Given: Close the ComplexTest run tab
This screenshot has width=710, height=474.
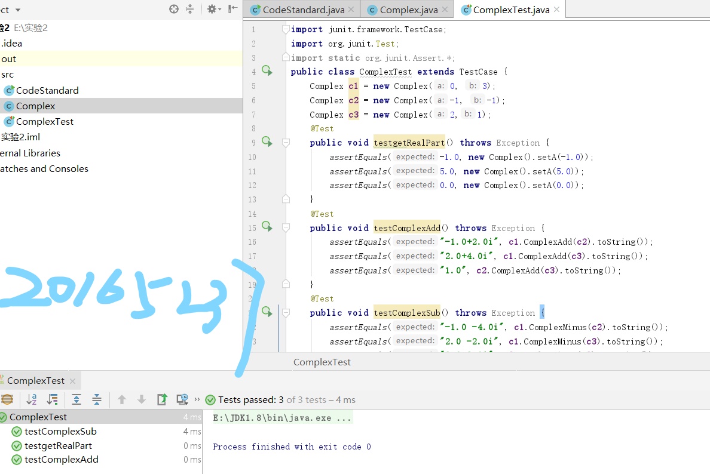Looking at the screenshot, I should pyautogui.click(x=72, y=381).
